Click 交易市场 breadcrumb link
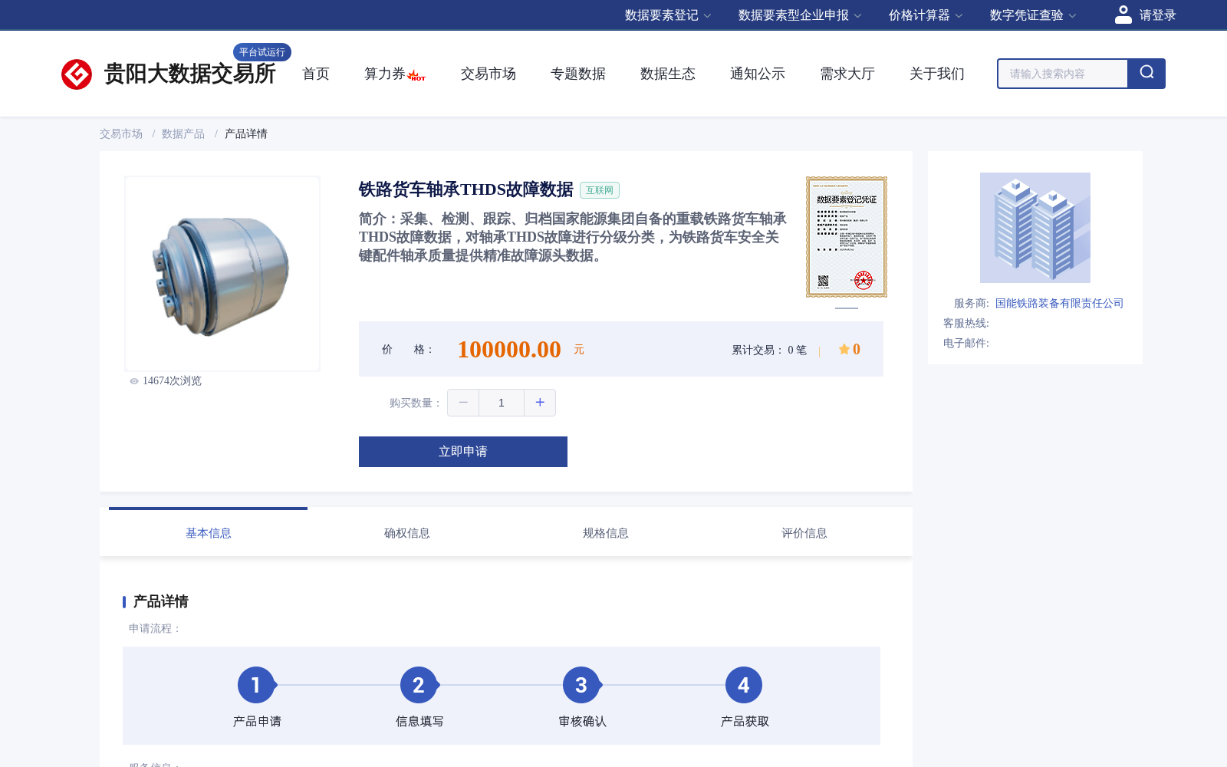Image resolution: width=1227 pixels, height=767 pixels. tap(121, 133)
